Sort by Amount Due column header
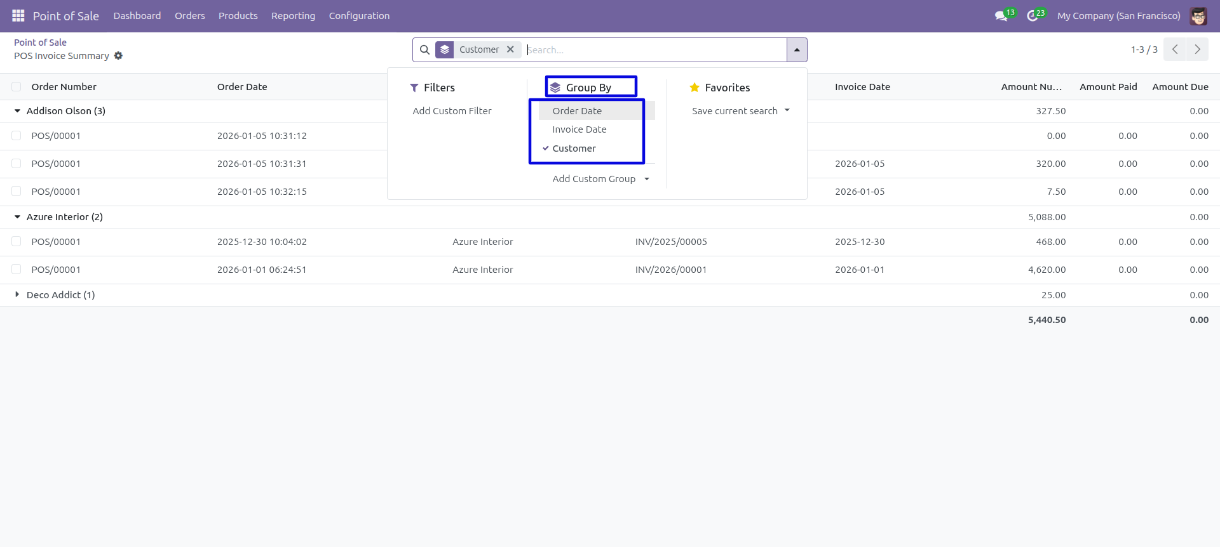The width and height of the screenshot is (1220, 547). coord(1180,87)
